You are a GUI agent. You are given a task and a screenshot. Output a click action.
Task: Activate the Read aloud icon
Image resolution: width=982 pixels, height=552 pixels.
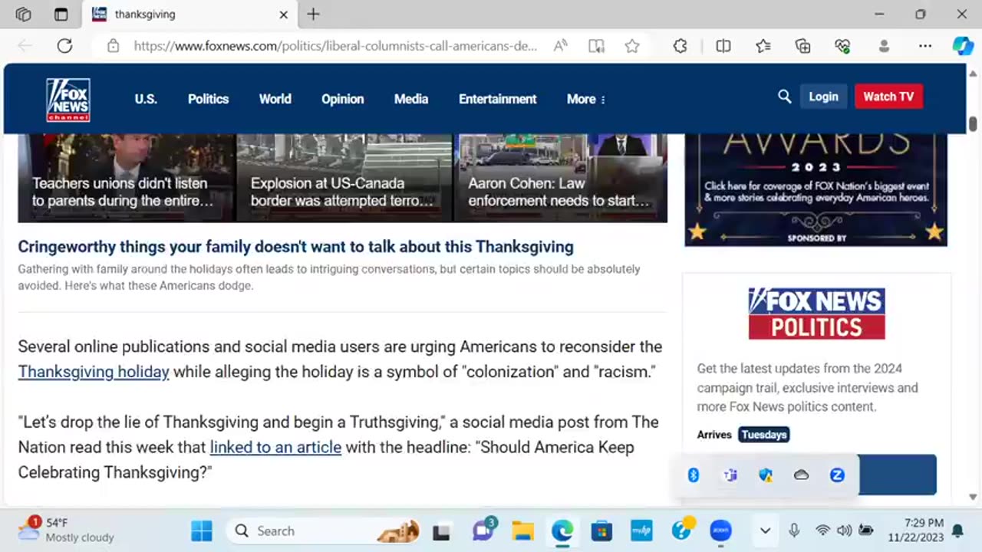click(561, 46)
